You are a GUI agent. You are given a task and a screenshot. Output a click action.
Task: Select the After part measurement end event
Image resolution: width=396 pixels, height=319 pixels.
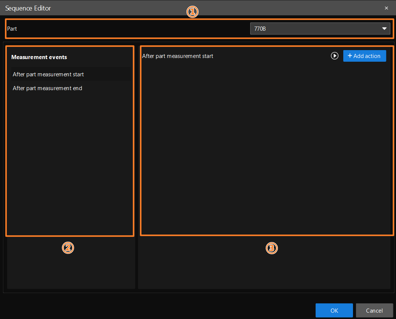47,88
